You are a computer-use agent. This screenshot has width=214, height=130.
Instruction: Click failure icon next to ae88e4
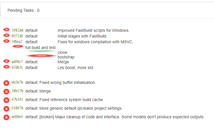tap(6, 117)
